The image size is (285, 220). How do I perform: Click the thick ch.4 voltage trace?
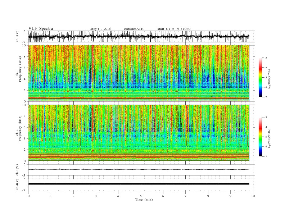tap(139, 184)
